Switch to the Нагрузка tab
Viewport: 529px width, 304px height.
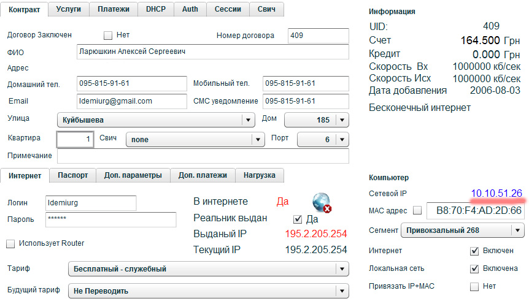(x=260, y=175)
